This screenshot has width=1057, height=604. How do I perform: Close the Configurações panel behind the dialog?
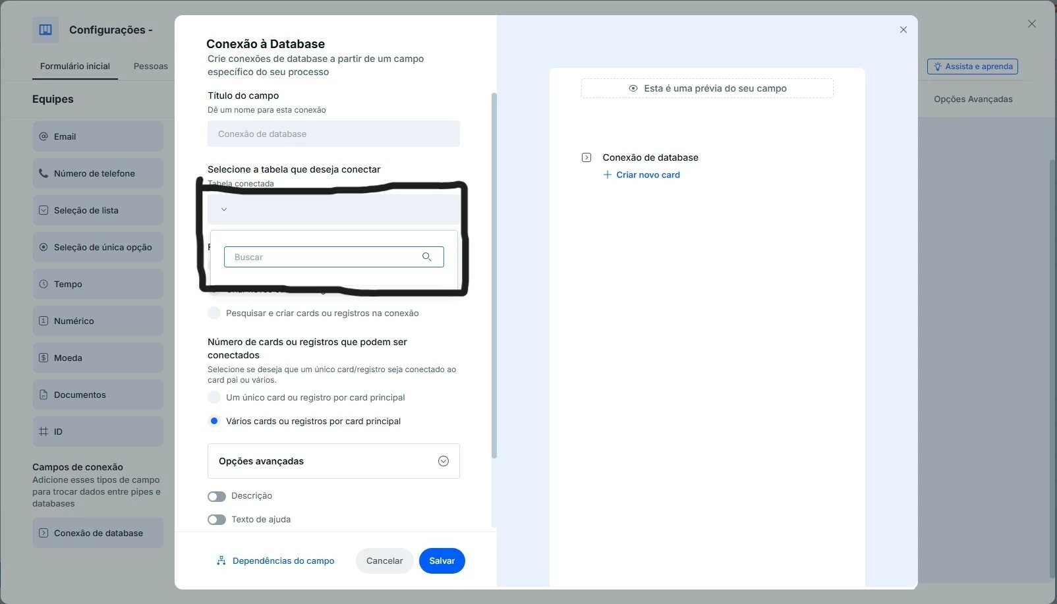(x=1032, y=24)
